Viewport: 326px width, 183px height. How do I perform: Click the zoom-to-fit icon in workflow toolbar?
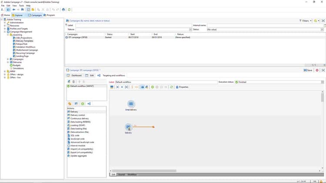pos(126,87)
